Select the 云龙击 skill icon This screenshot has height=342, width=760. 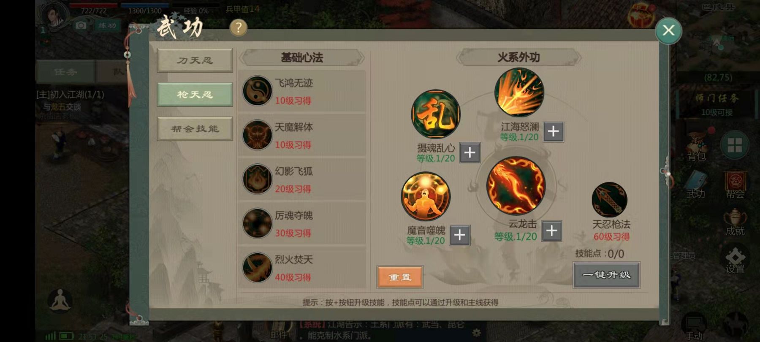tap(516, 186)
